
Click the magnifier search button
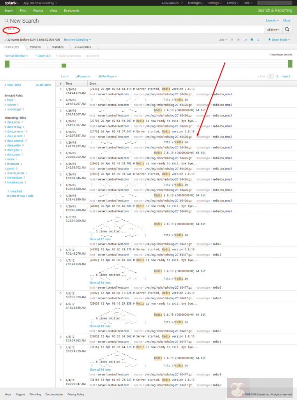[x=287, y=30]
